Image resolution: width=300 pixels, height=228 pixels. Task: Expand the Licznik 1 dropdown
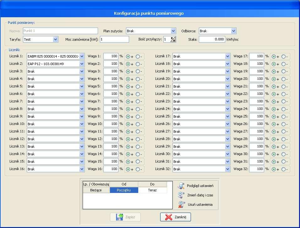click(x=82, y=56)
